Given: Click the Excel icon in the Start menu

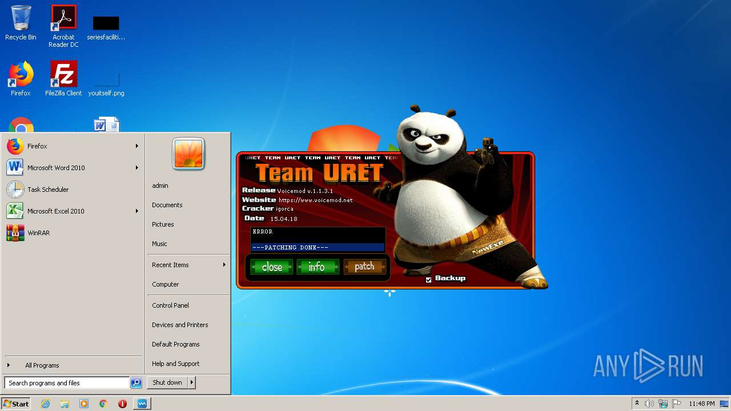Looking at the screenshot, I should coord(15,211).
